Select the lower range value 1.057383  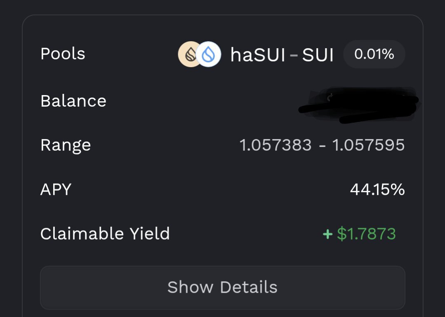(275, 145)
